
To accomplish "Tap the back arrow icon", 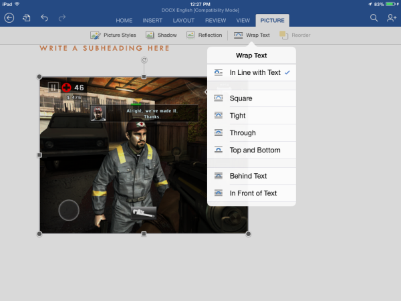I will tap(9, 18).
